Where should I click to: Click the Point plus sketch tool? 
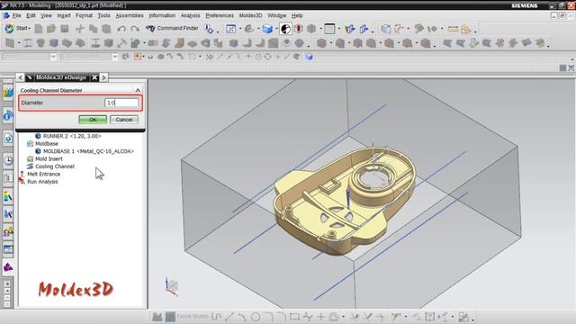point(320,316)
